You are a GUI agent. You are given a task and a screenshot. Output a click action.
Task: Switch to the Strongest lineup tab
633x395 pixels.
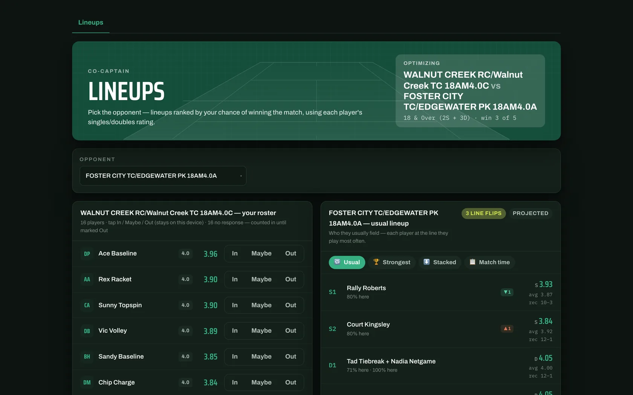click(x=391, y=262)
